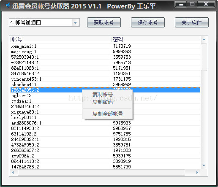Close the window with X button
This screenshot has height=187, width=218.
pyautogui.click(x=206, y=4)
